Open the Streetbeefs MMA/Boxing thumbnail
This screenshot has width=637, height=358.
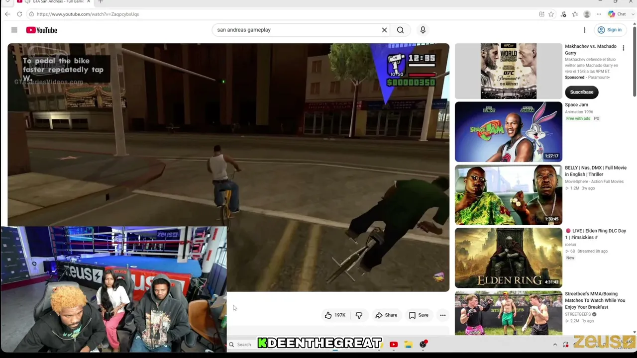tap(508, 314)
